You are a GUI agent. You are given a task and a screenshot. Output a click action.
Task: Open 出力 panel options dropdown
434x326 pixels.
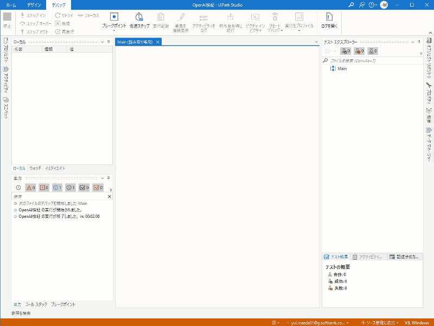[x=103, y=178]
